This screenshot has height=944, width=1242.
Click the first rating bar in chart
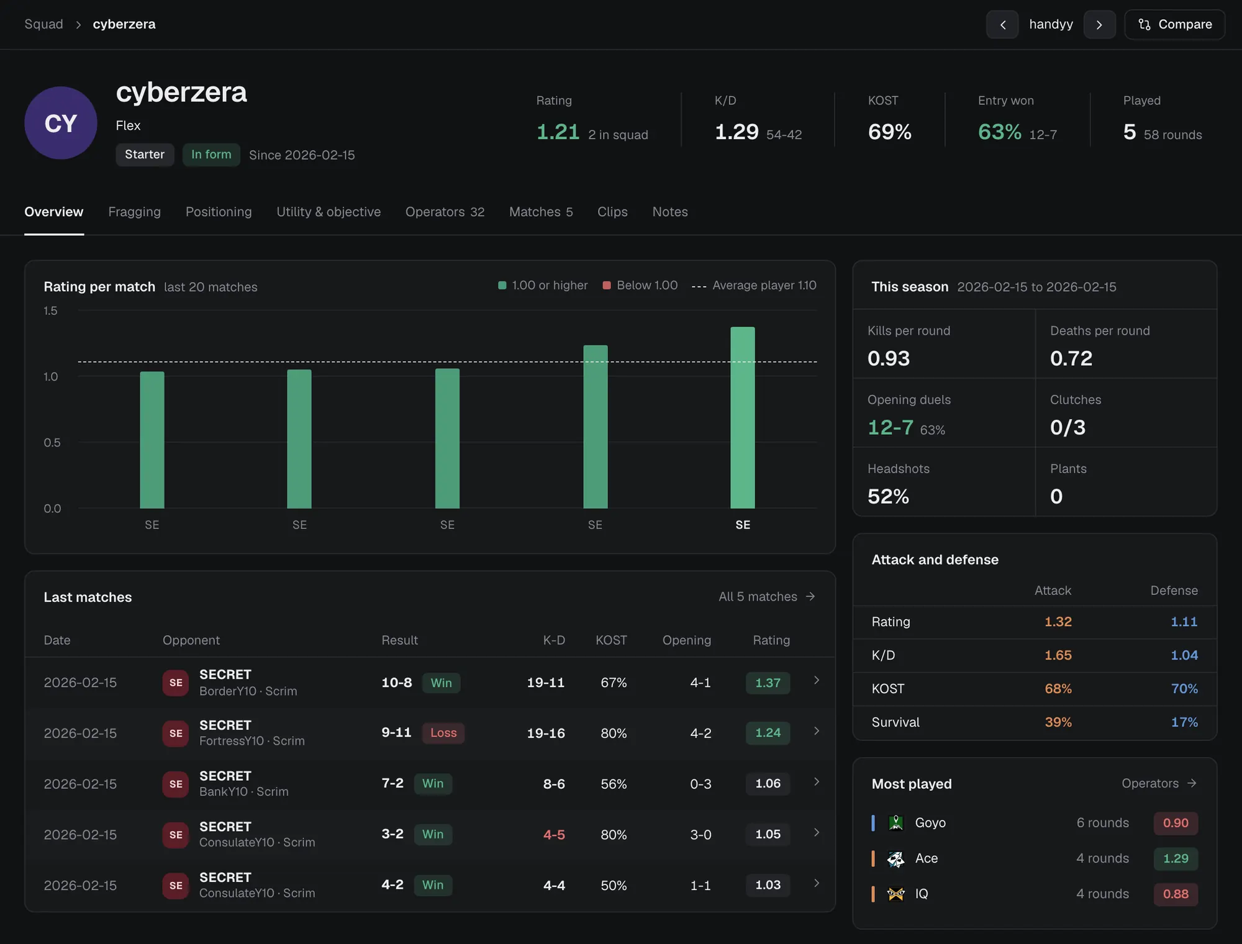point(152,440)
